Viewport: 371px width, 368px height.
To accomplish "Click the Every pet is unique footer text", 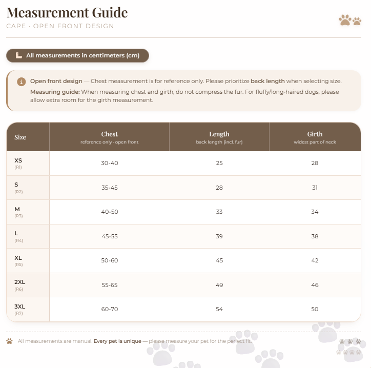I will 117,341.
